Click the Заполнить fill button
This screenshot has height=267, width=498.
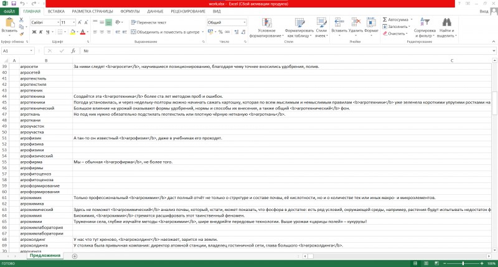pyautogui.click(x=396, y=27)
